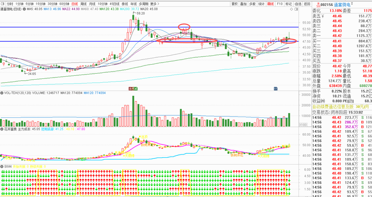The width and height of the screenshot is (372, 197).
Task: Click the 59.20 high price label
Action: pos(140,13)
